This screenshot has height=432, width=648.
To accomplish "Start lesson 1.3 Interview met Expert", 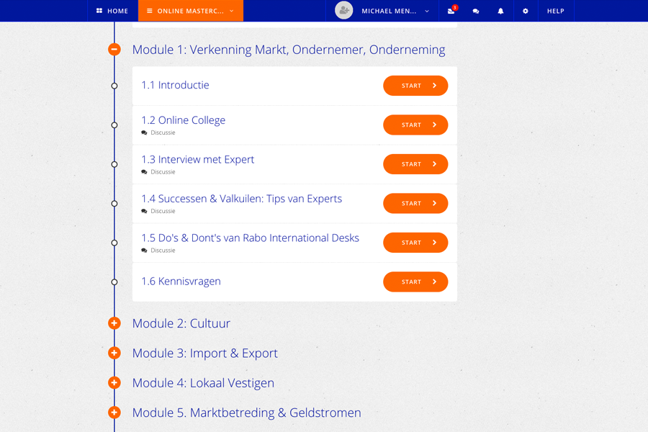I will click(x=415, y=164).
